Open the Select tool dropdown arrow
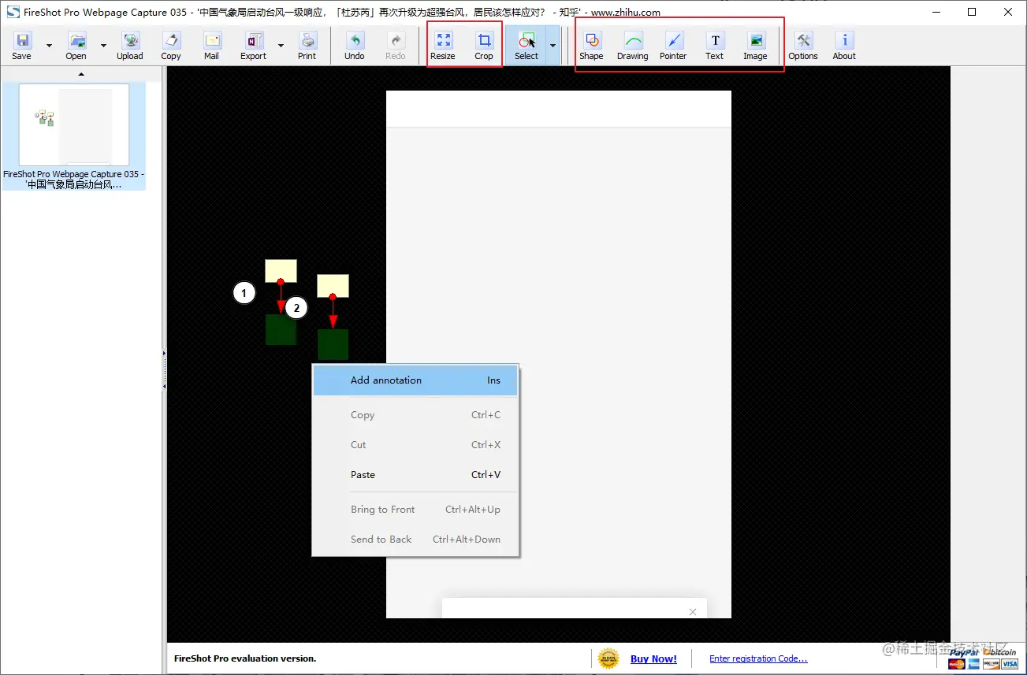The height and width of the screenshot is (675, 1027). coord(551,45)
